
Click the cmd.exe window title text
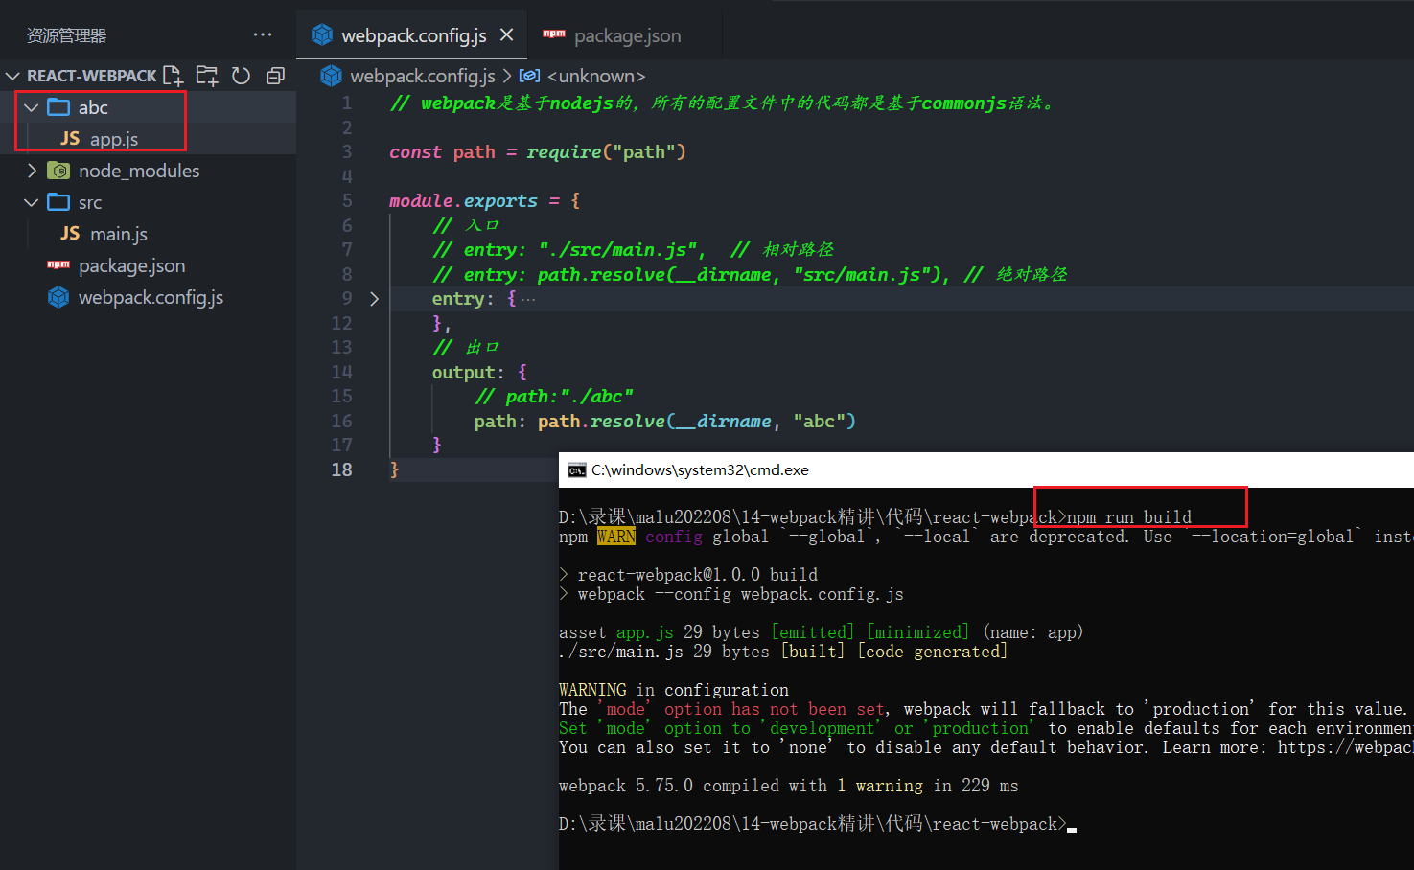pos(700,469)
